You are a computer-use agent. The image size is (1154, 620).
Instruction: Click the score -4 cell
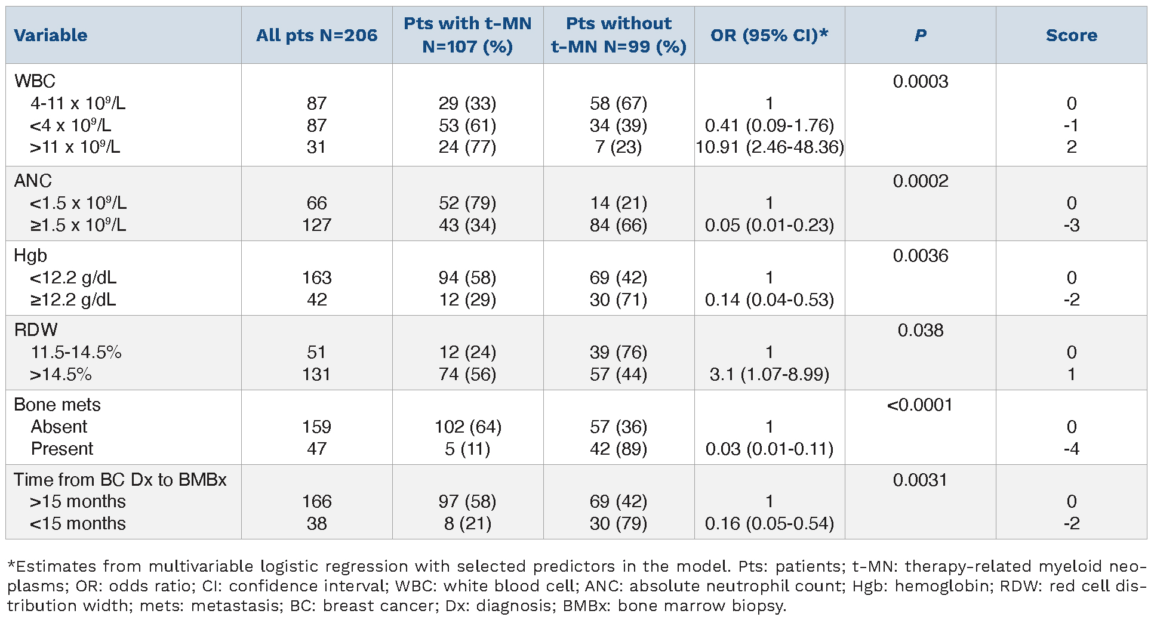pyautogui.click(x=1071, y=449)
